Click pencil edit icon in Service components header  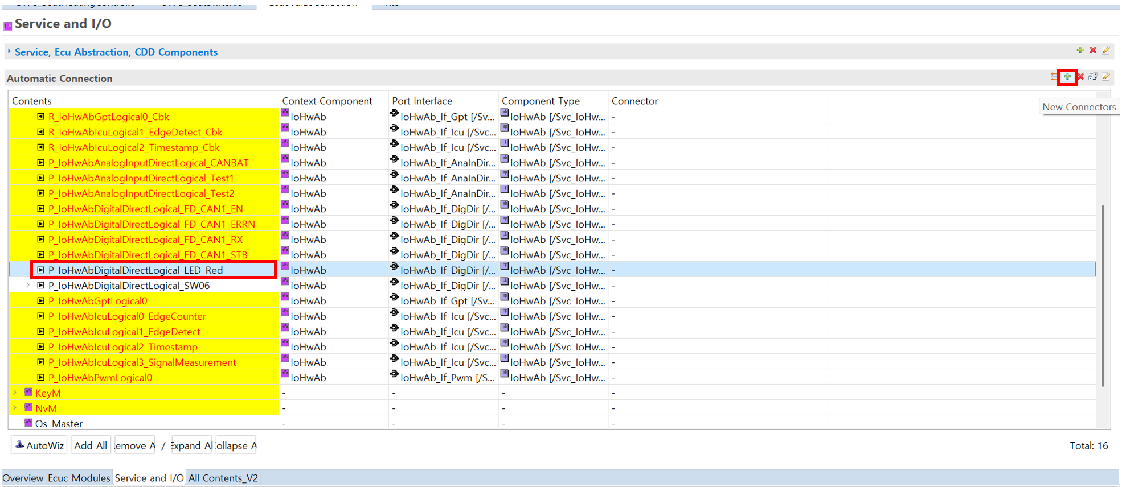point(1105,51)
